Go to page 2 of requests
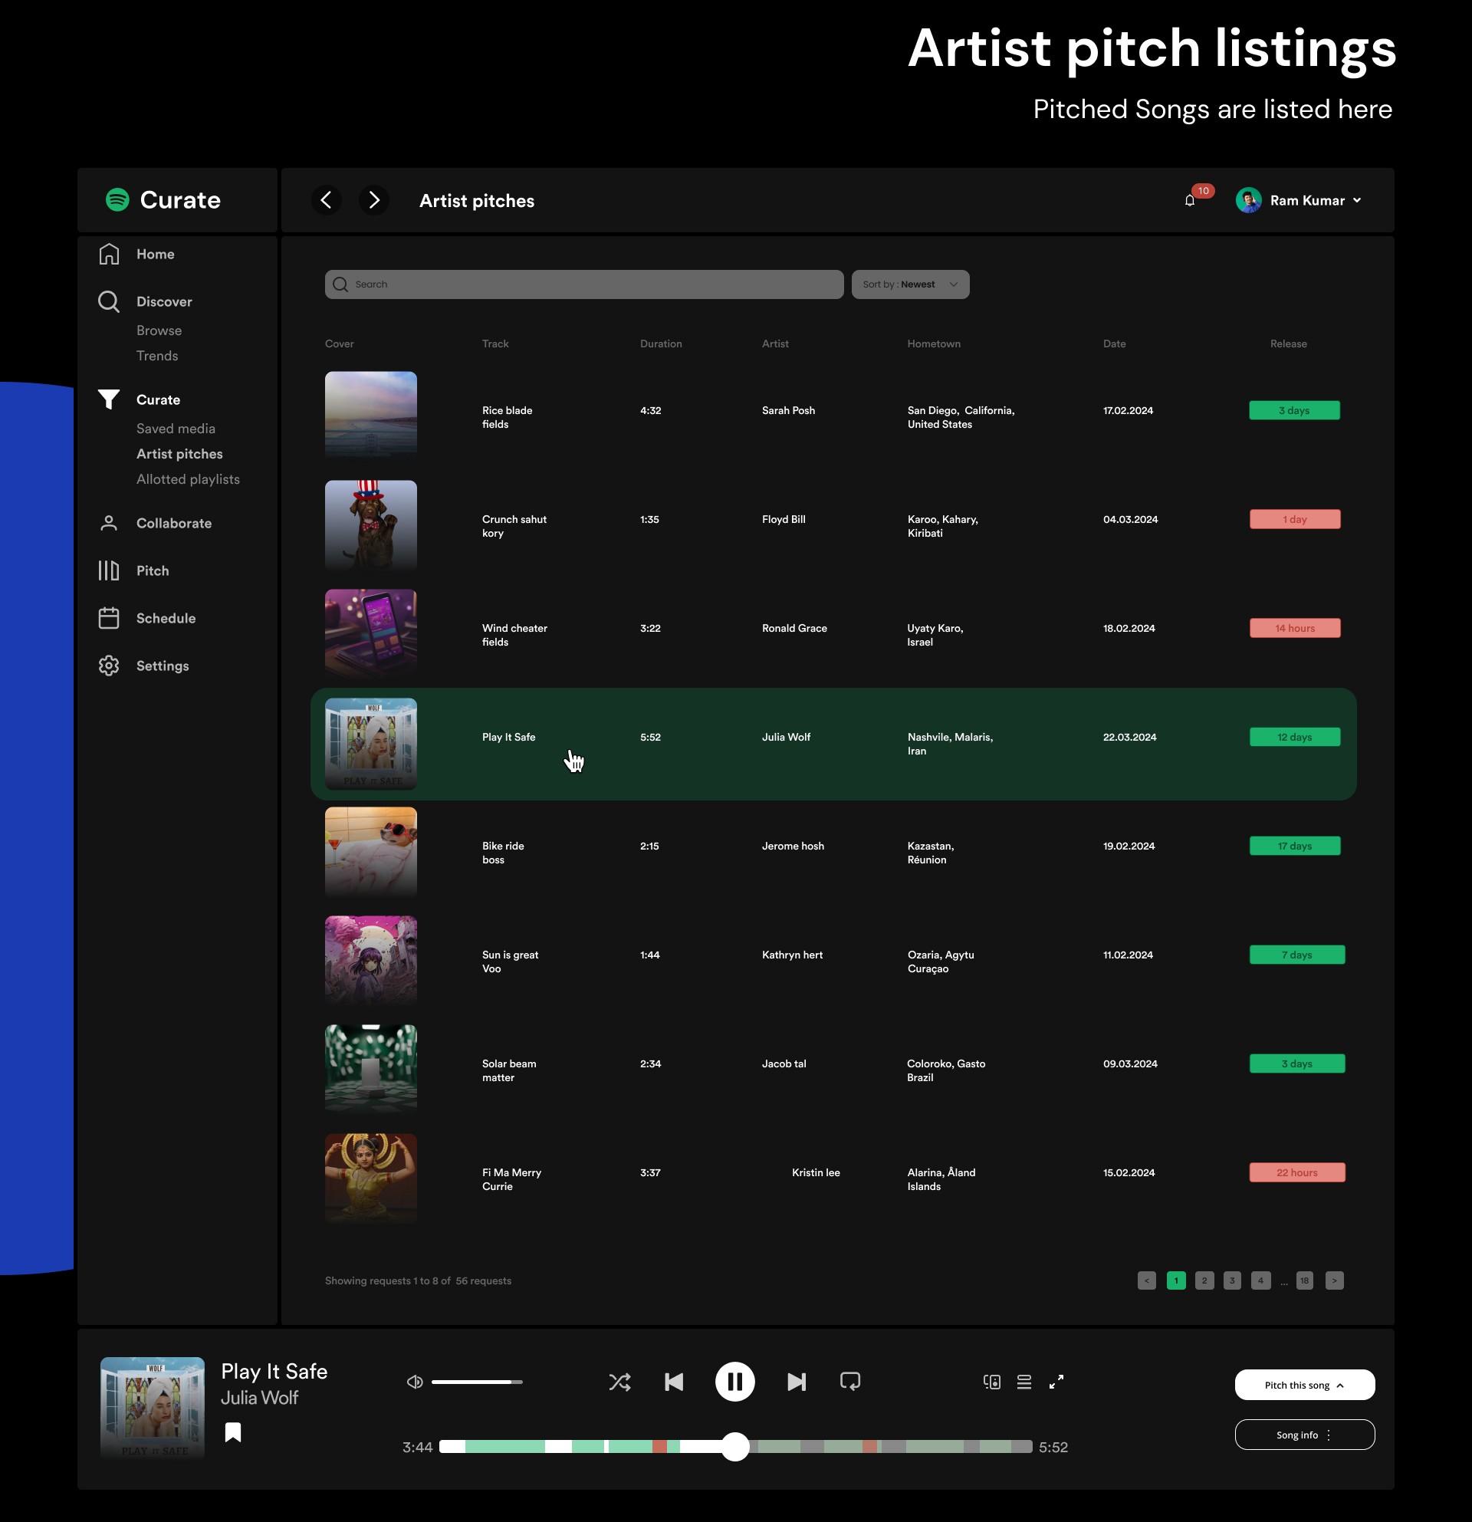This screenshot has height=1522, width=1472. [x=1204, y=1280]
